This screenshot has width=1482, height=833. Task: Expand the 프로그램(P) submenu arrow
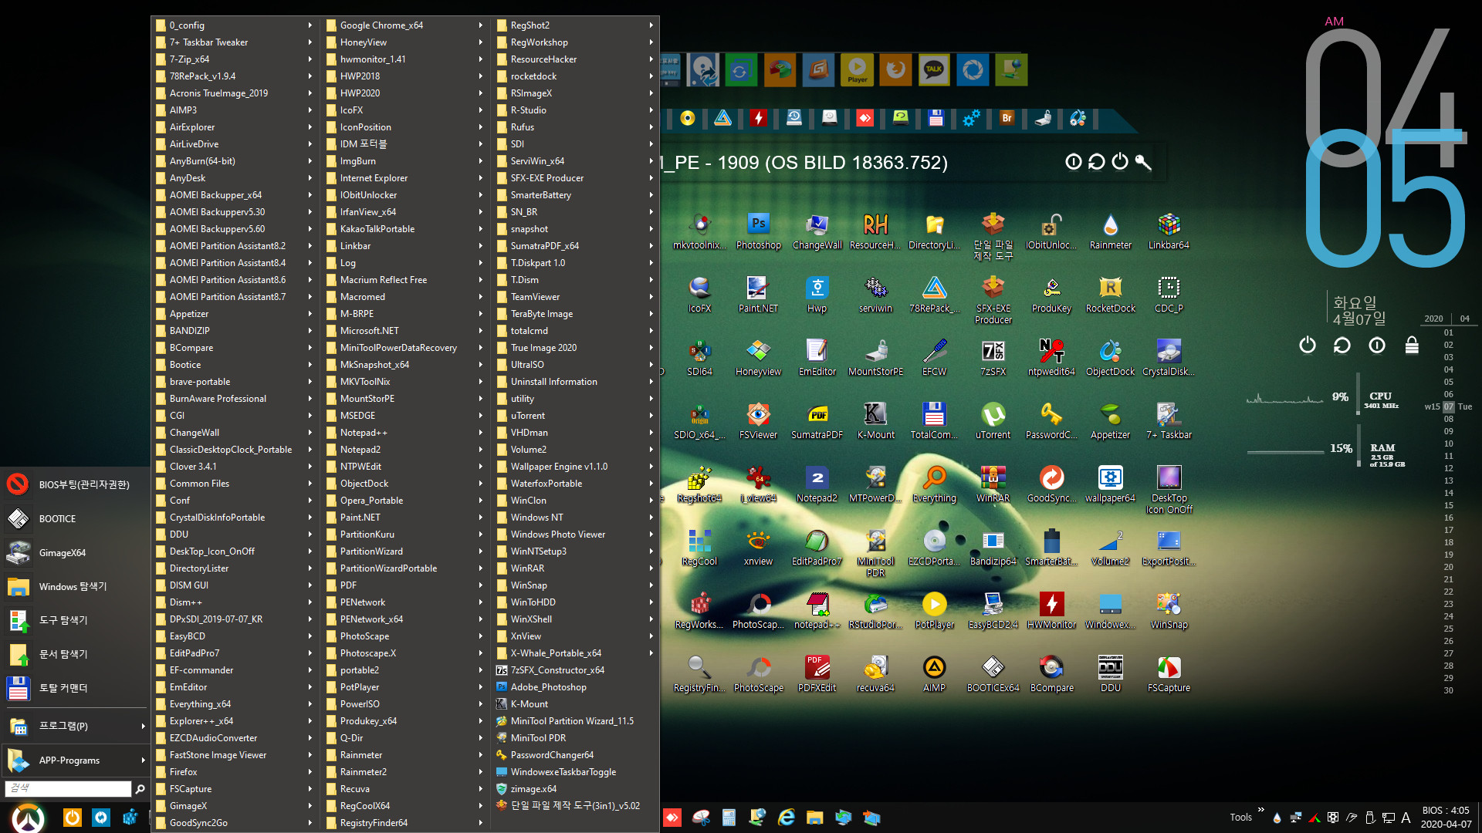143,726
